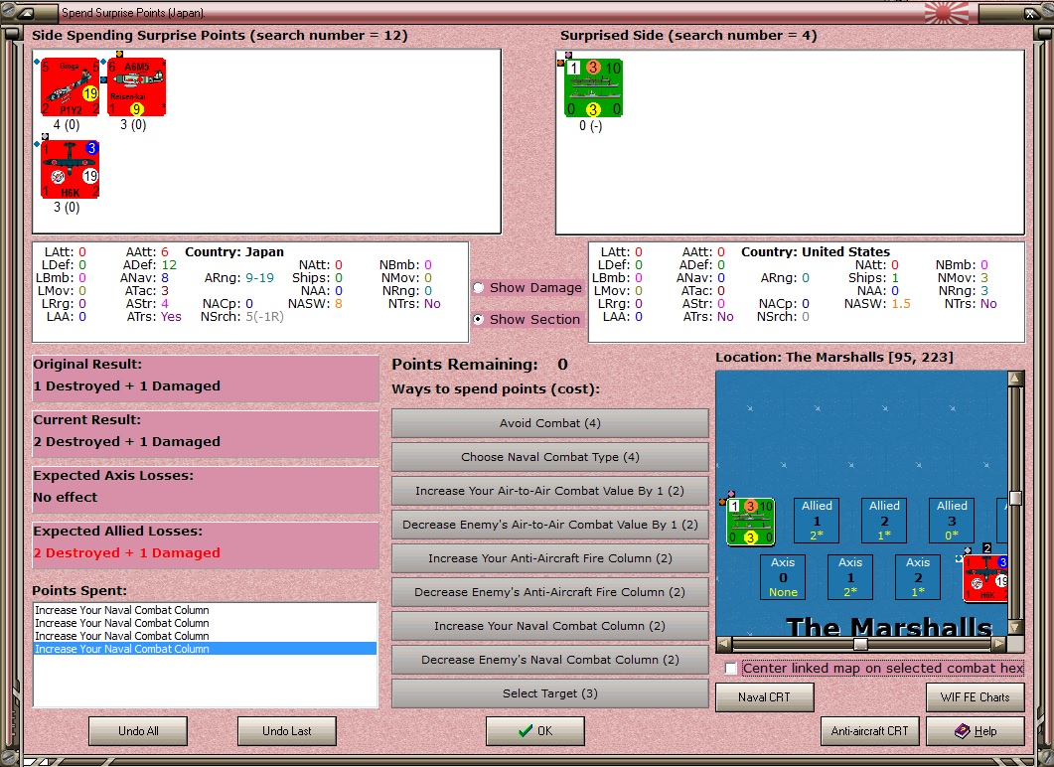Click the Japanese rising sun flag icon
Image resolution: width=1054 pixels, height=767 pixels.
(x=947, y=12)
